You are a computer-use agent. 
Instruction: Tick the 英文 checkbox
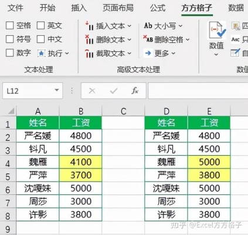click(41, 25)
